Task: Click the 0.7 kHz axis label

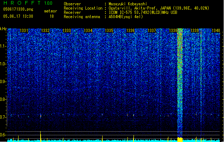Action: (3, 117)
